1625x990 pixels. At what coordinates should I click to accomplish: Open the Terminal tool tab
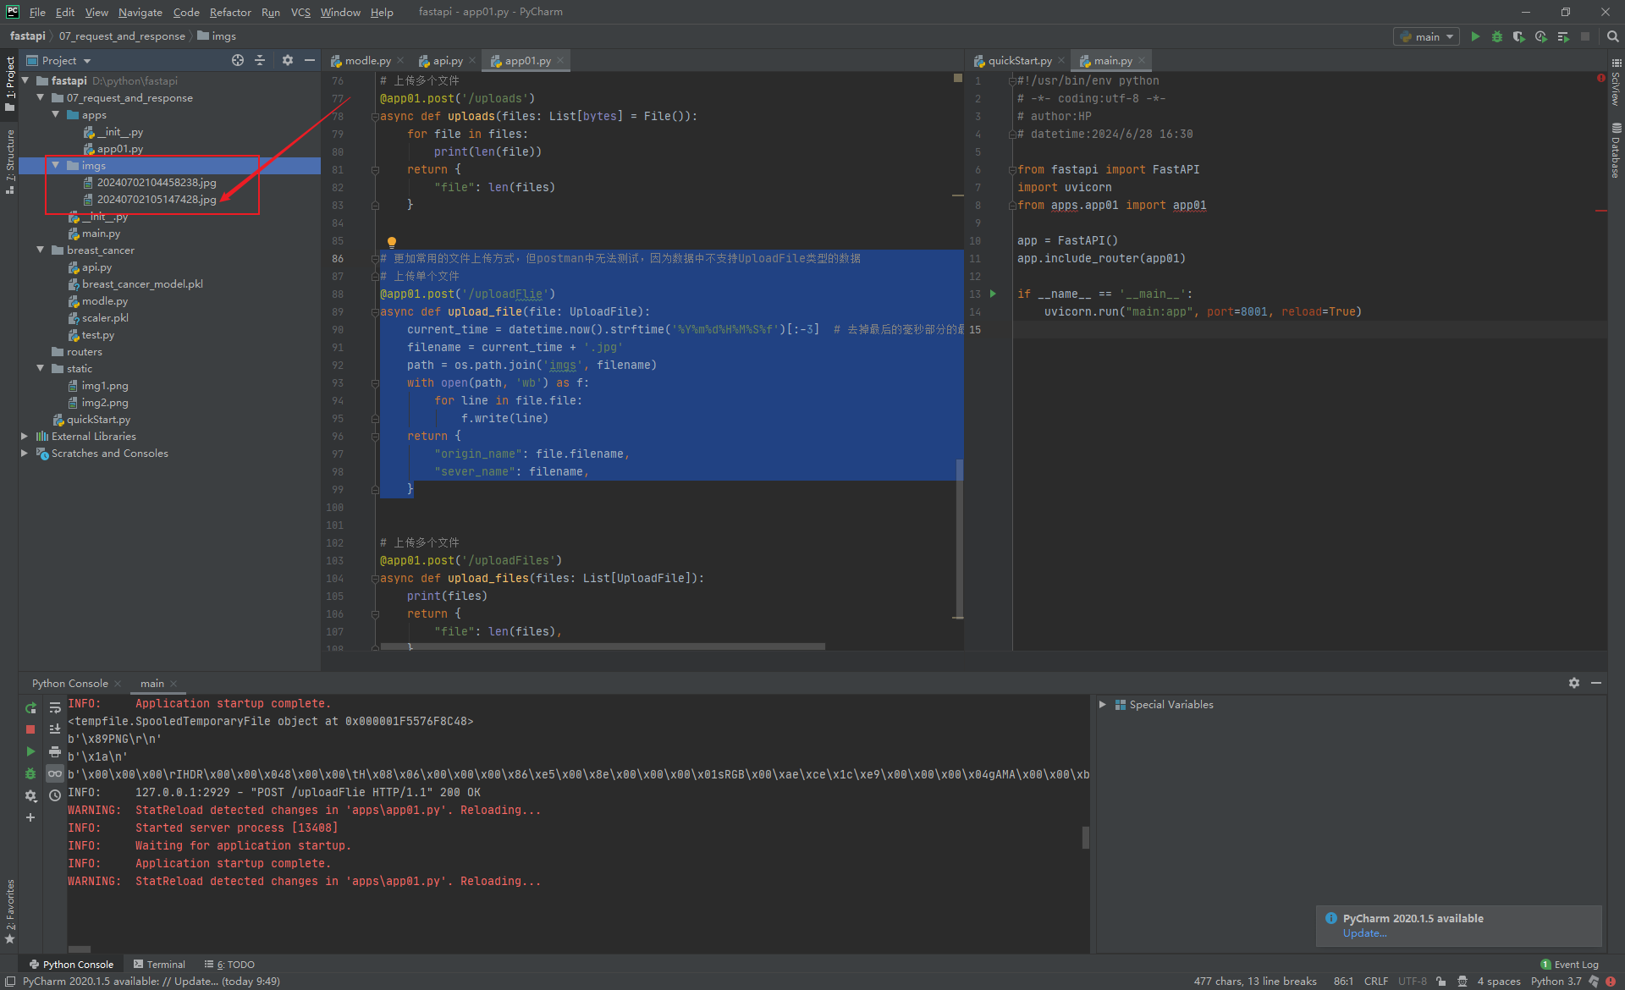159,964
